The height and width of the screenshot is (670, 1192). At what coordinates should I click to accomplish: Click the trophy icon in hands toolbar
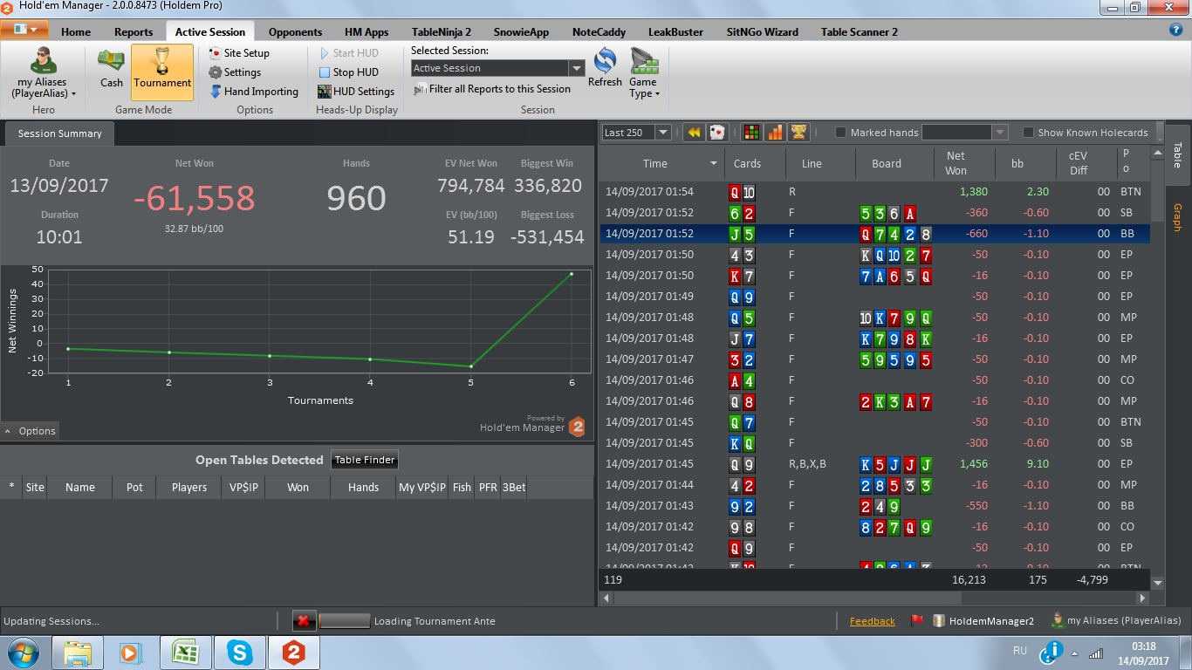798,133
